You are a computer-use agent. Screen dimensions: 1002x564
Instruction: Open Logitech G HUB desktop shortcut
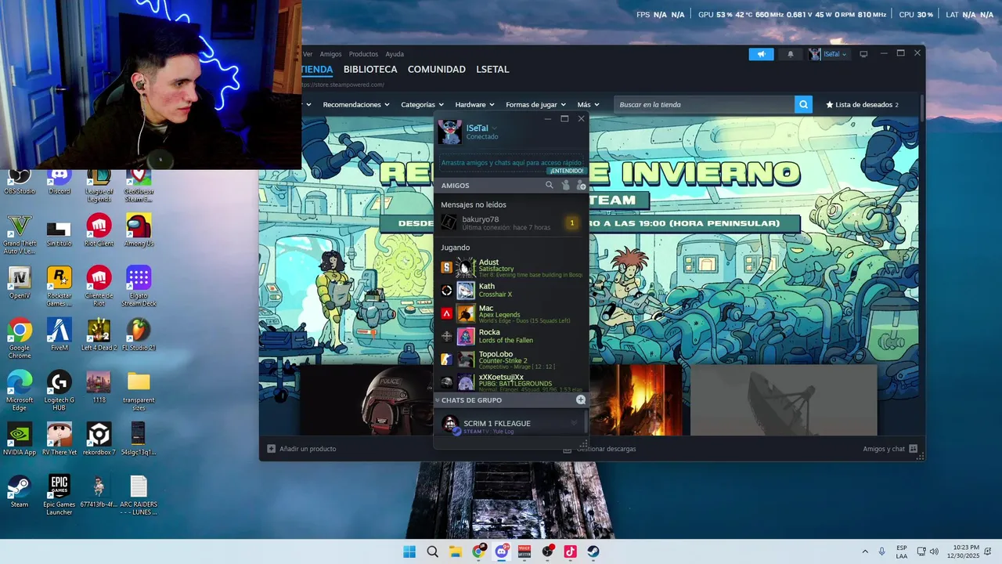point(59,390)
